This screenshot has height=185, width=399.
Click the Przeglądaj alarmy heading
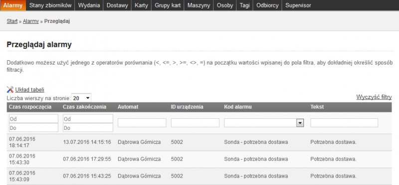39,45
